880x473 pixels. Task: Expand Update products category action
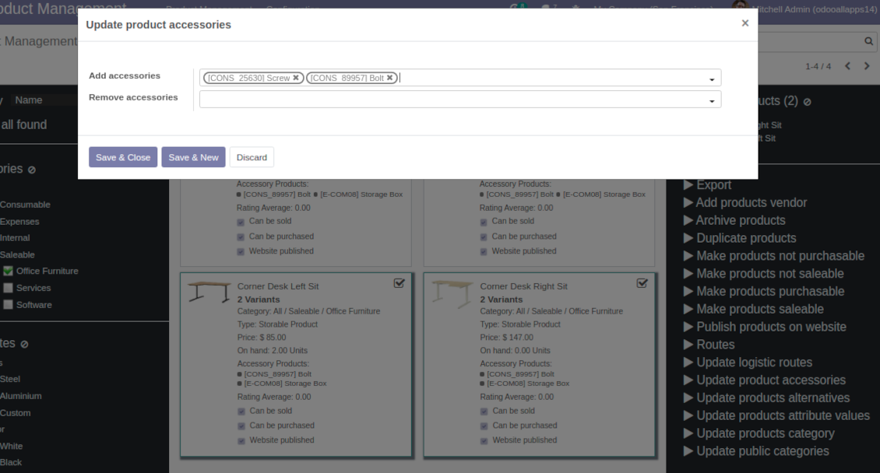click(759, 433)
